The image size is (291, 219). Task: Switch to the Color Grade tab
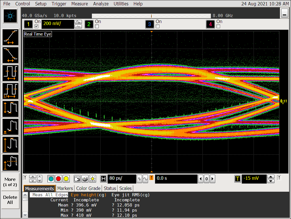tap(88, 188)
